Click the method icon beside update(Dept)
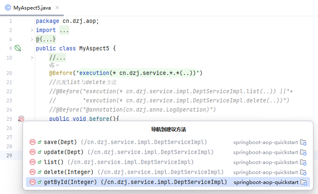Screen dimensions: 318x194 pos(33,152)
